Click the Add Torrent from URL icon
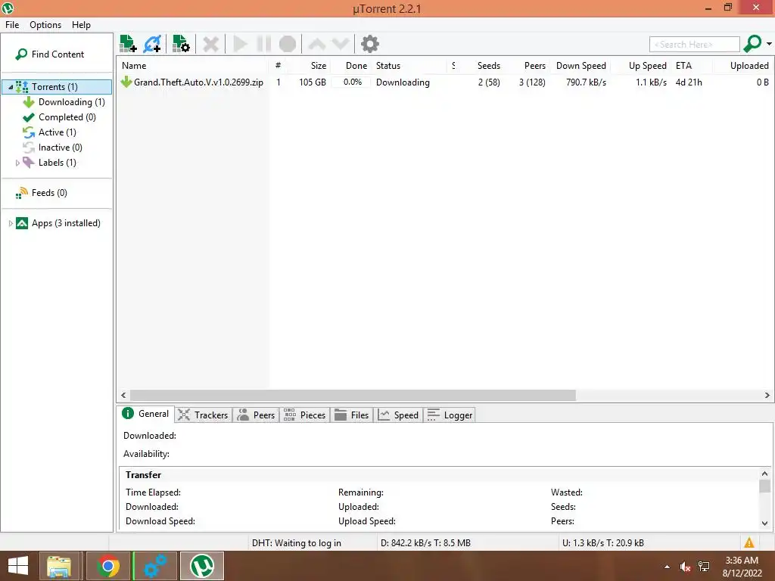775x581 pixels. tap(151, 44)
